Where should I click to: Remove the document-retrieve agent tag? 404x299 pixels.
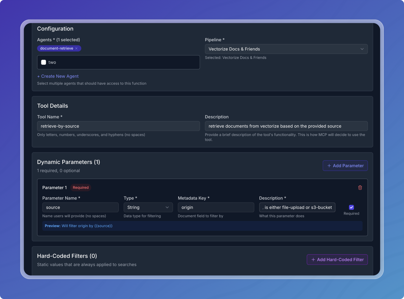76,48
